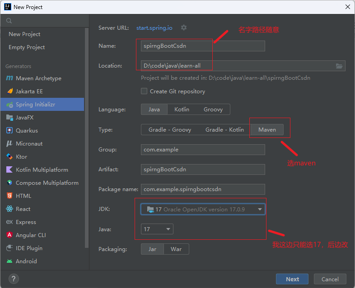This screenshot has height=288, width=355.
Task: Click the Quarkus icon
Action: (x=9, y=131)
